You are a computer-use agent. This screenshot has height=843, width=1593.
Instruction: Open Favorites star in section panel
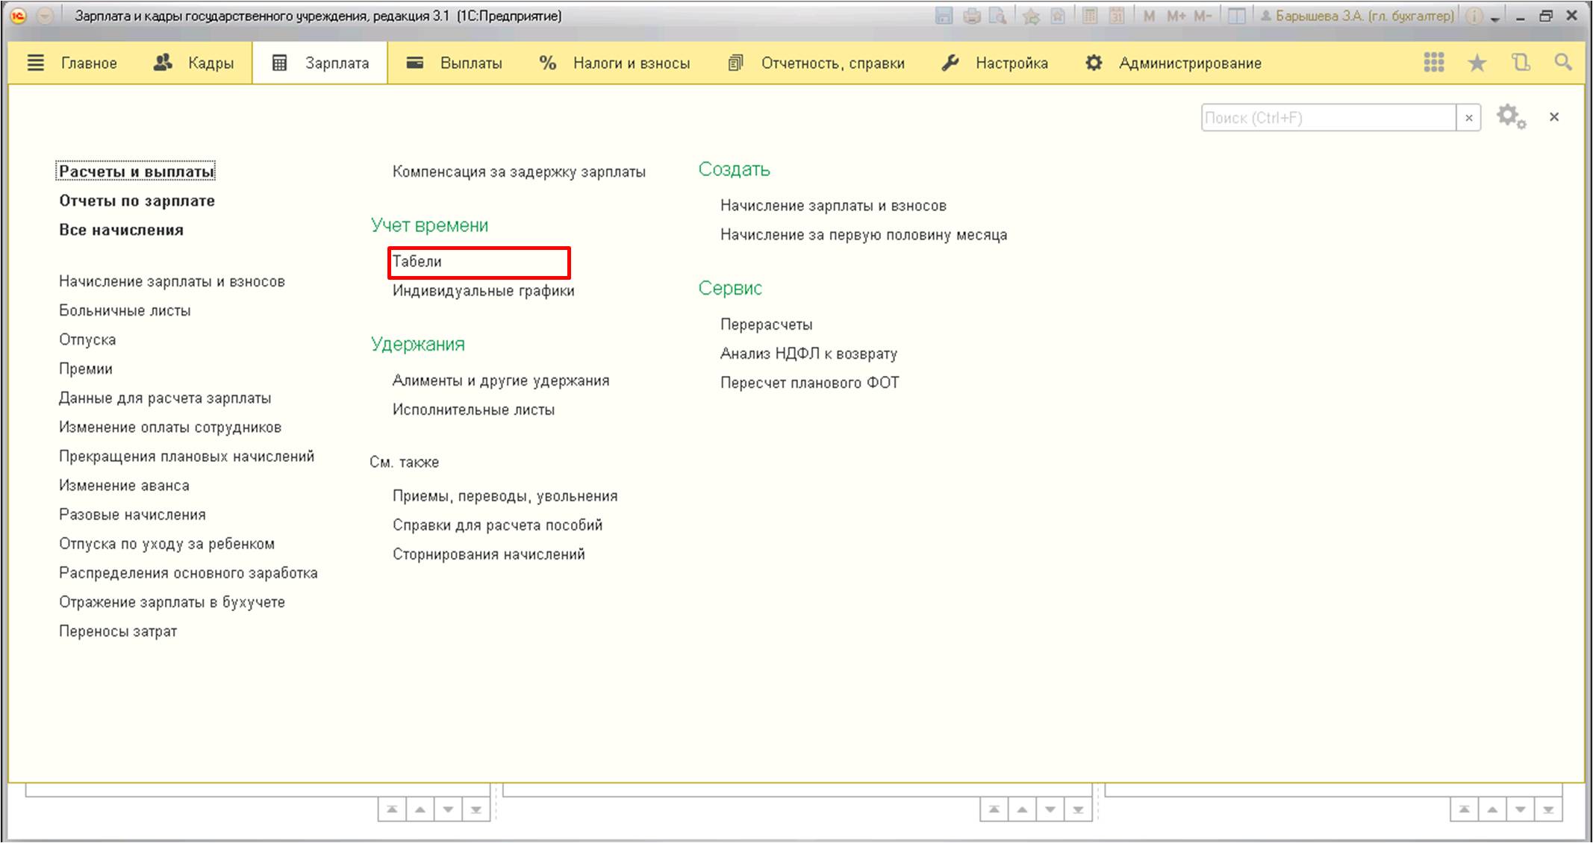[1477, 63]
